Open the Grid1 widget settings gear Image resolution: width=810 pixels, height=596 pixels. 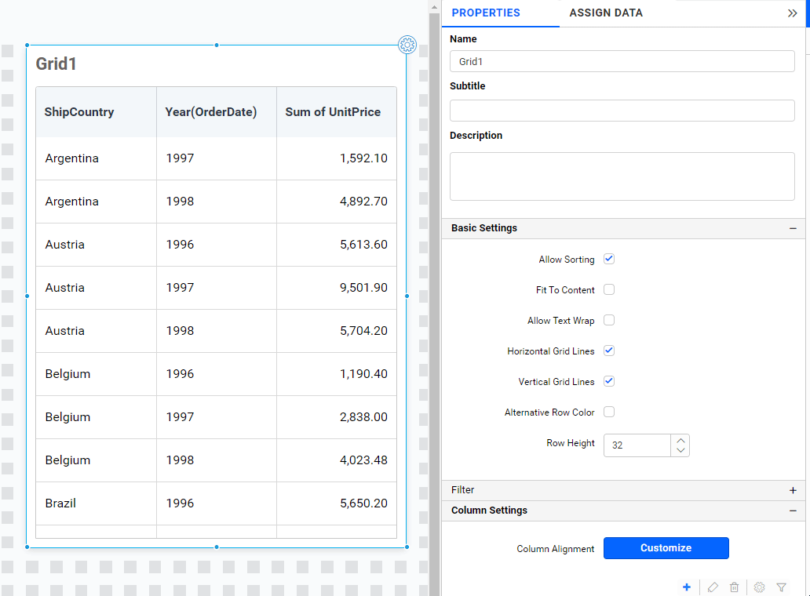pos(407,45)
